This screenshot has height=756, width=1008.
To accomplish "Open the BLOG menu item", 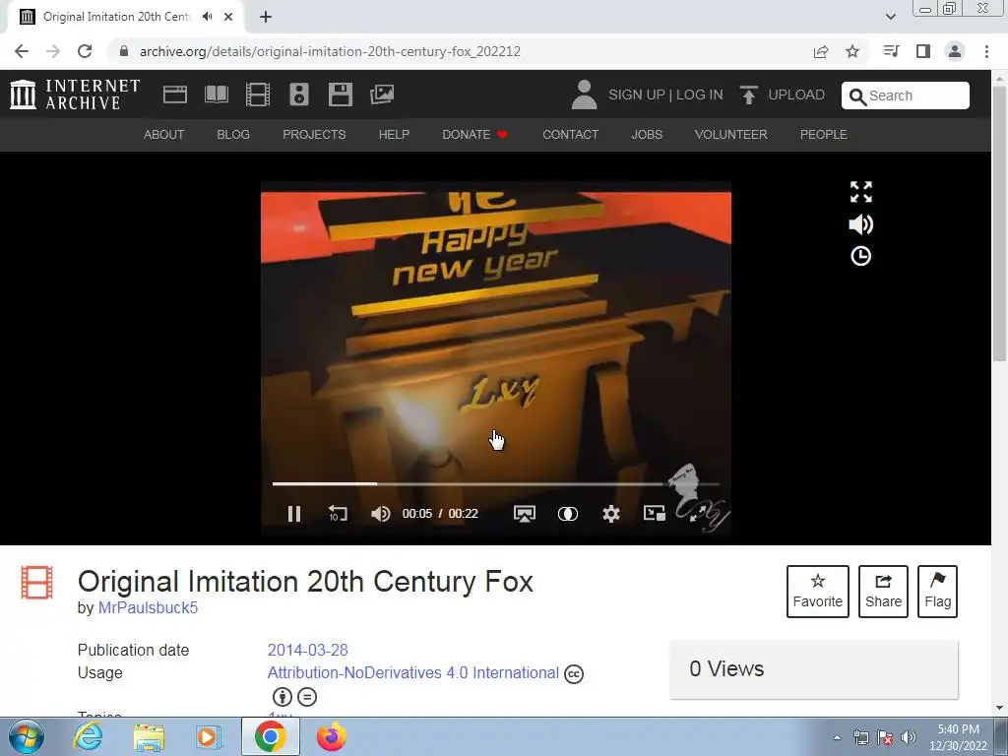I will [233, 134].
